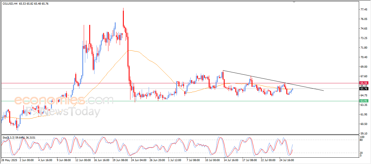
Task: Click the 9 Jun 08:00 date label
Action: [x=64, y=160]
